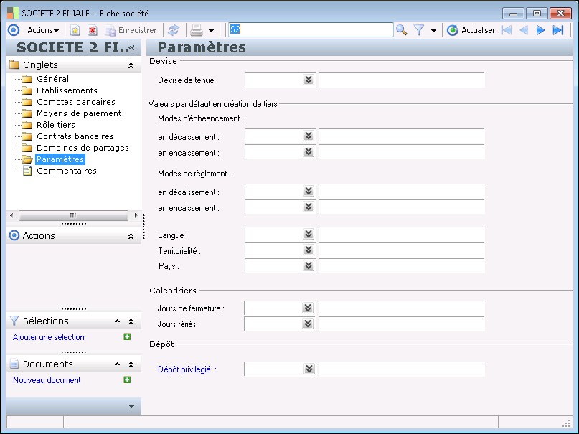Viewport: 579px width, 434px height.
Task: Click the filter funnel icon
Action: pyautogui.click(x=419, y=30)
